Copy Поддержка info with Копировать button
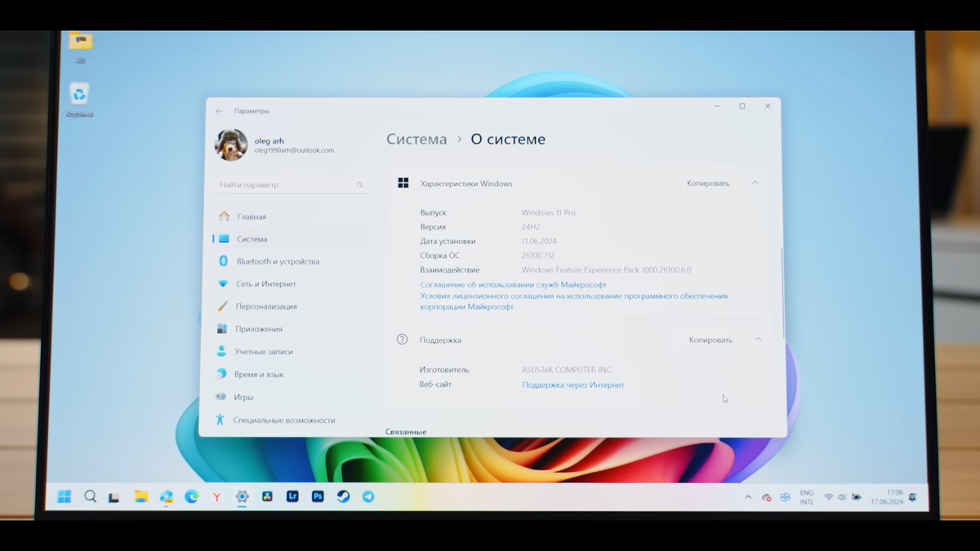Screen dimensions: 980x551 tap(710, 340)
